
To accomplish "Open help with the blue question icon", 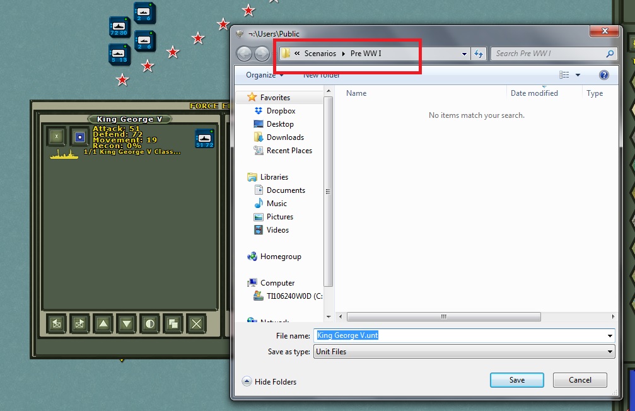I will (604, 75).
